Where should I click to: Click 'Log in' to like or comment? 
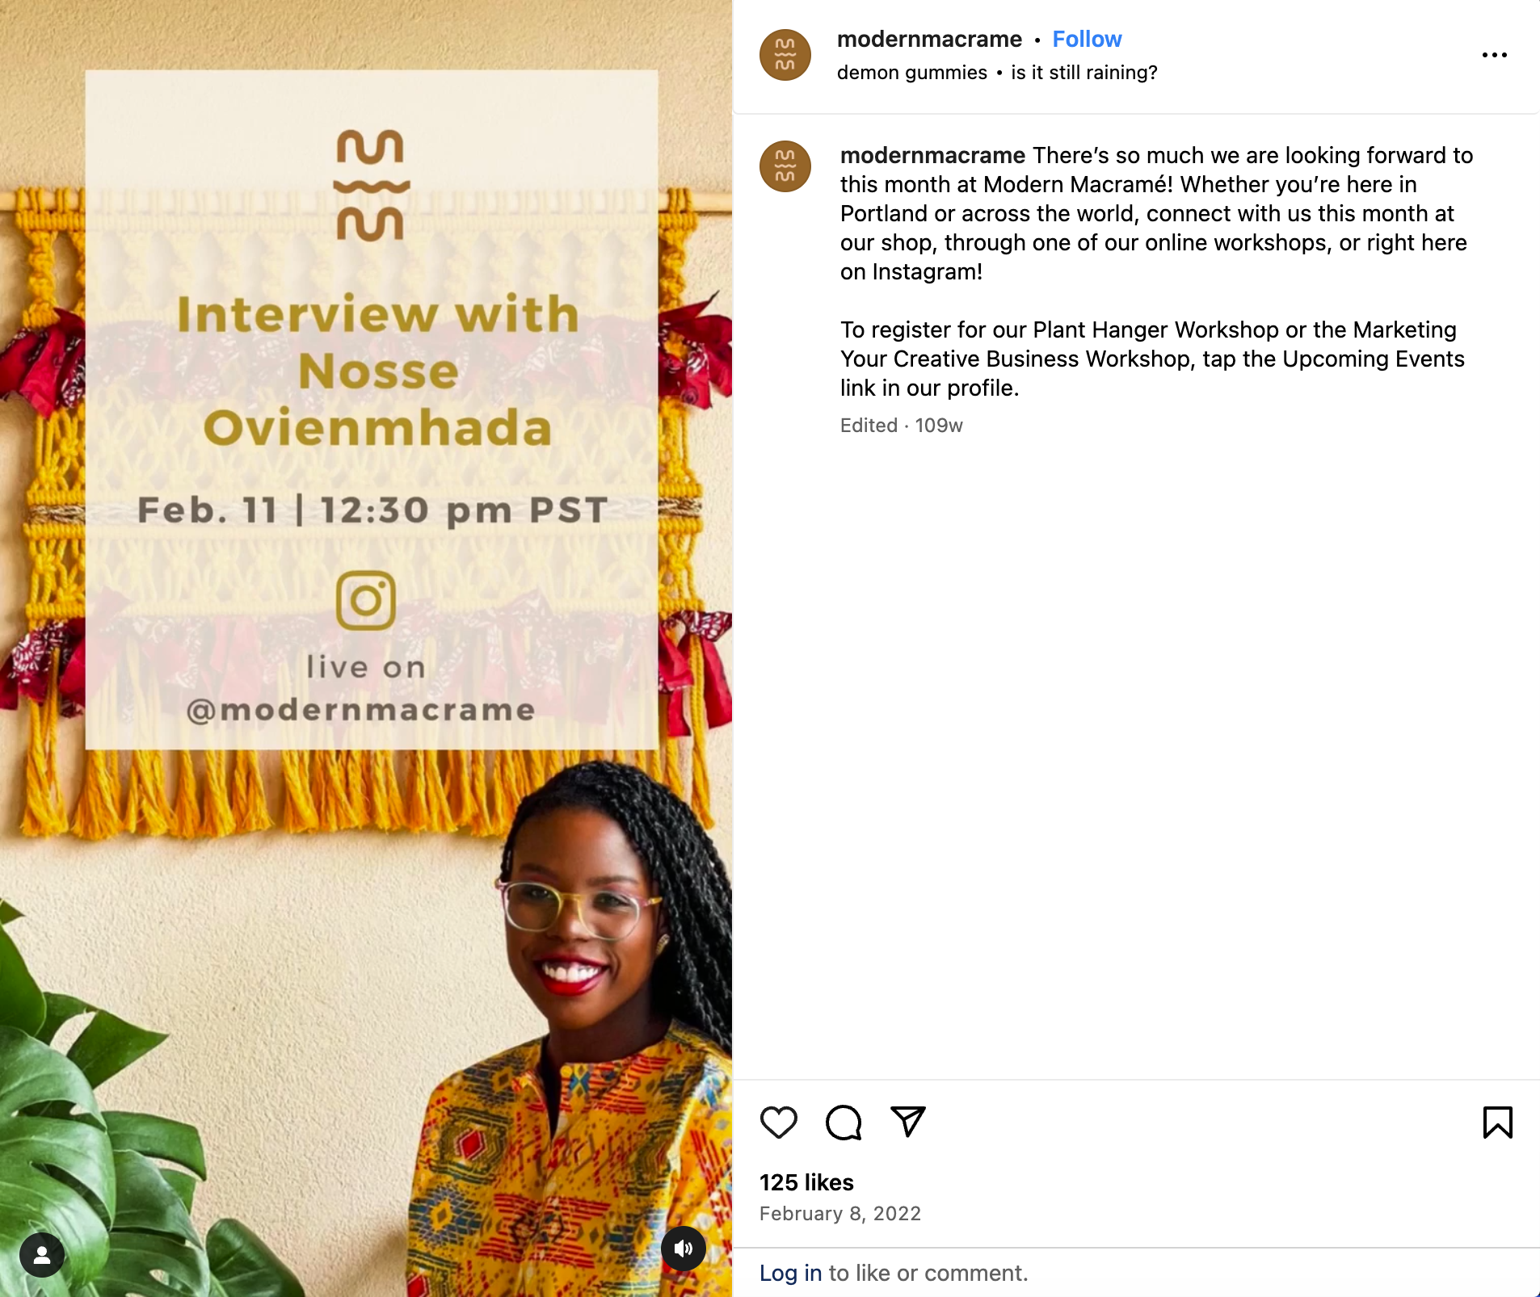pyautogui.click(x=790, y=1273)
